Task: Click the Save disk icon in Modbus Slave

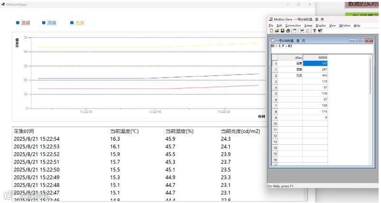Action: [x=282, y=31]
